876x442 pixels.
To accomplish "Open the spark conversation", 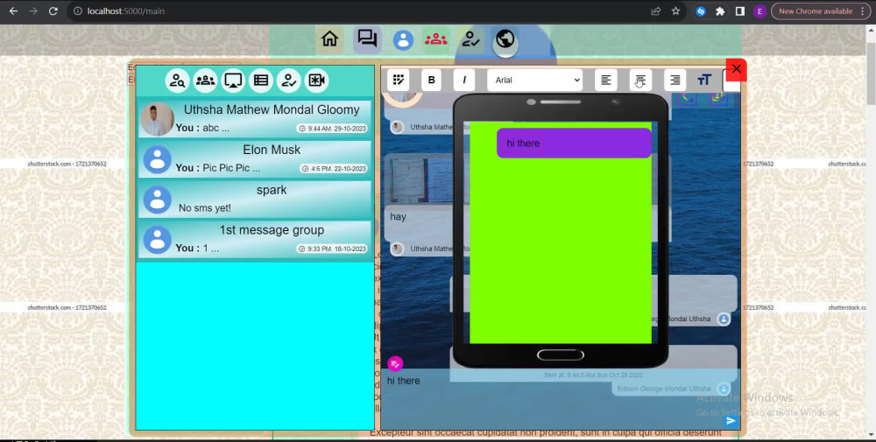I will click(255, 200).
